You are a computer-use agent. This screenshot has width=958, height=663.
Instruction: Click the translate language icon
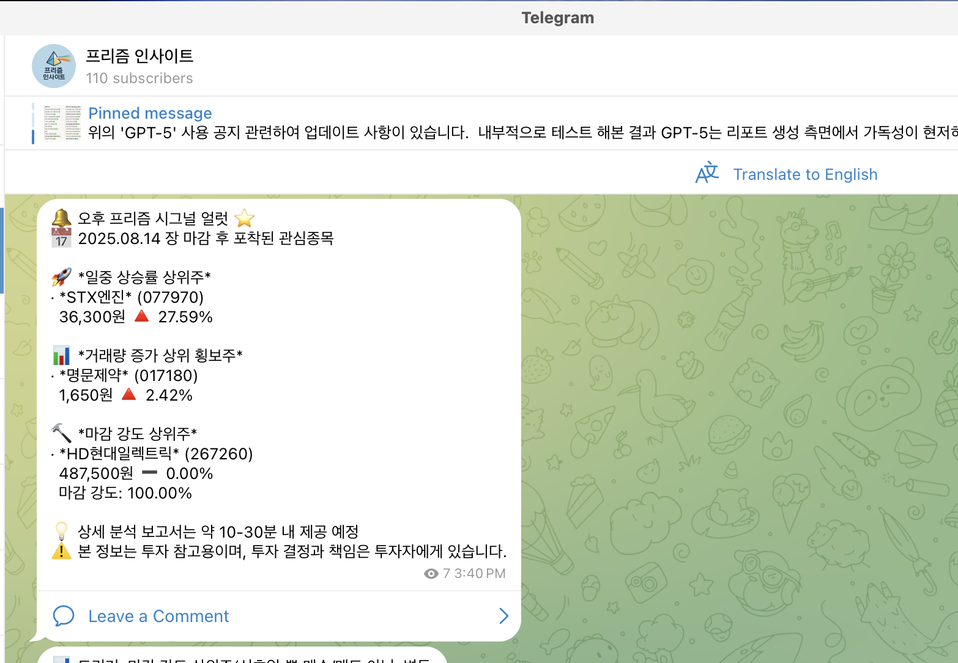click(x=707, y=173)
